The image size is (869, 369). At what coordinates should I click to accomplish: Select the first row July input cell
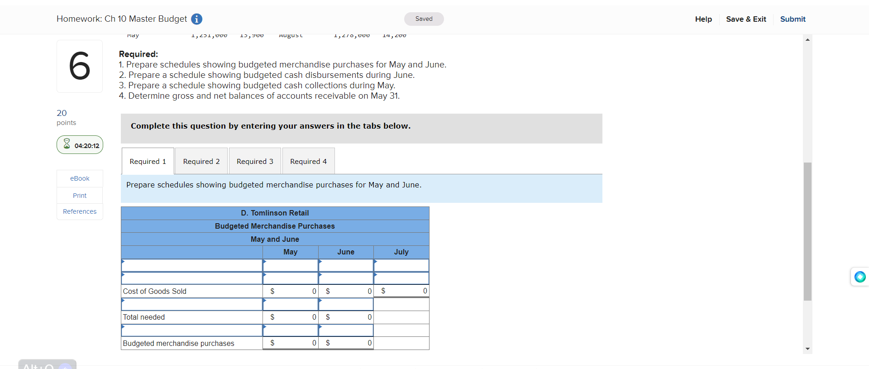401,265
